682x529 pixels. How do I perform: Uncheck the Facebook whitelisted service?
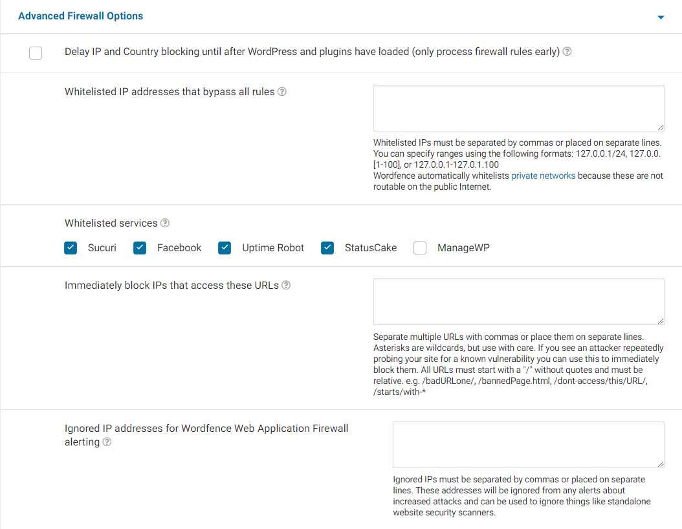[x=140, y=248]
